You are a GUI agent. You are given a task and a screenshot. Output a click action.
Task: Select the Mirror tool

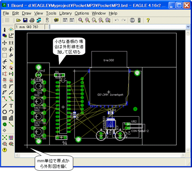coord(5,49)
